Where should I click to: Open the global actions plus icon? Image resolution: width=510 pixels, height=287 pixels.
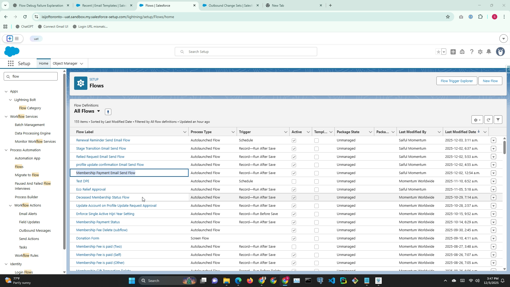coord(453,52)
